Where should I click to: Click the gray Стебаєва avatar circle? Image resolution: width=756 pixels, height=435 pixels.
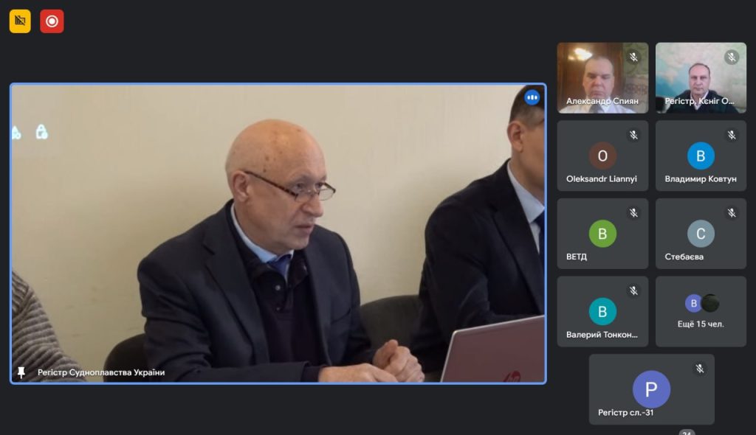point(701,234)
